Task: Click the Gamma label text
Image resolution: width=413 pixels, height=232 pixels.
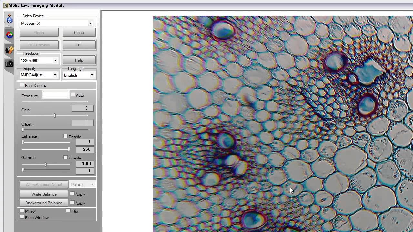Action: point(28,158)
